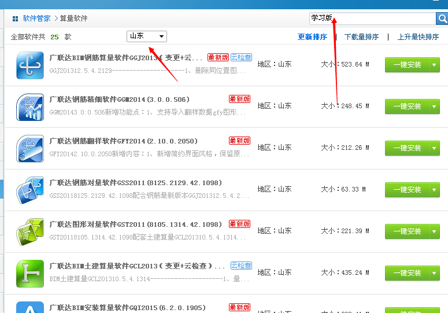This screenshot has height=313, width=448.
Task: Click 云检查 badge on GCL2013 row
Action: coord(241,266)
